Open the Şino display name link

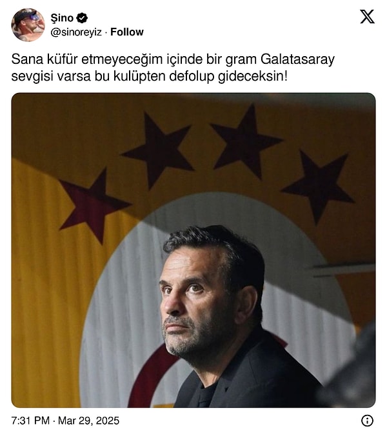(62, 18)
